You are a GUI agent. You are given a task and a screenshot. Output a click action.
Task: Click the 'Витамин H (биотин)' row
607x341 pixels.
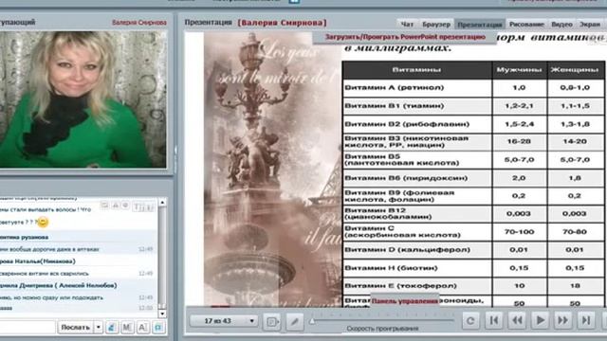473,268
